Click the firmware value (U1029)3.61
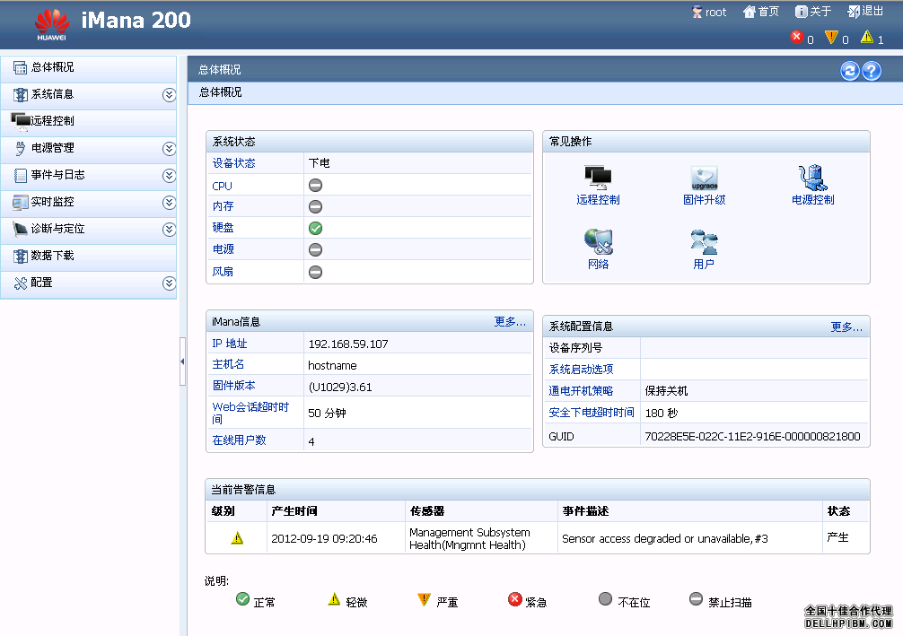 pyautogui.click(x=340, y=388)
